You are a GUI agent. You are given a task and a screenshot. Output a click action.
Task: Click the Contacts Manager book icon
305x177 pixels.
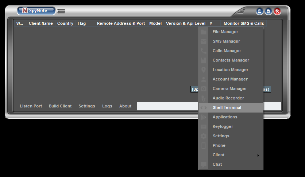204,60
